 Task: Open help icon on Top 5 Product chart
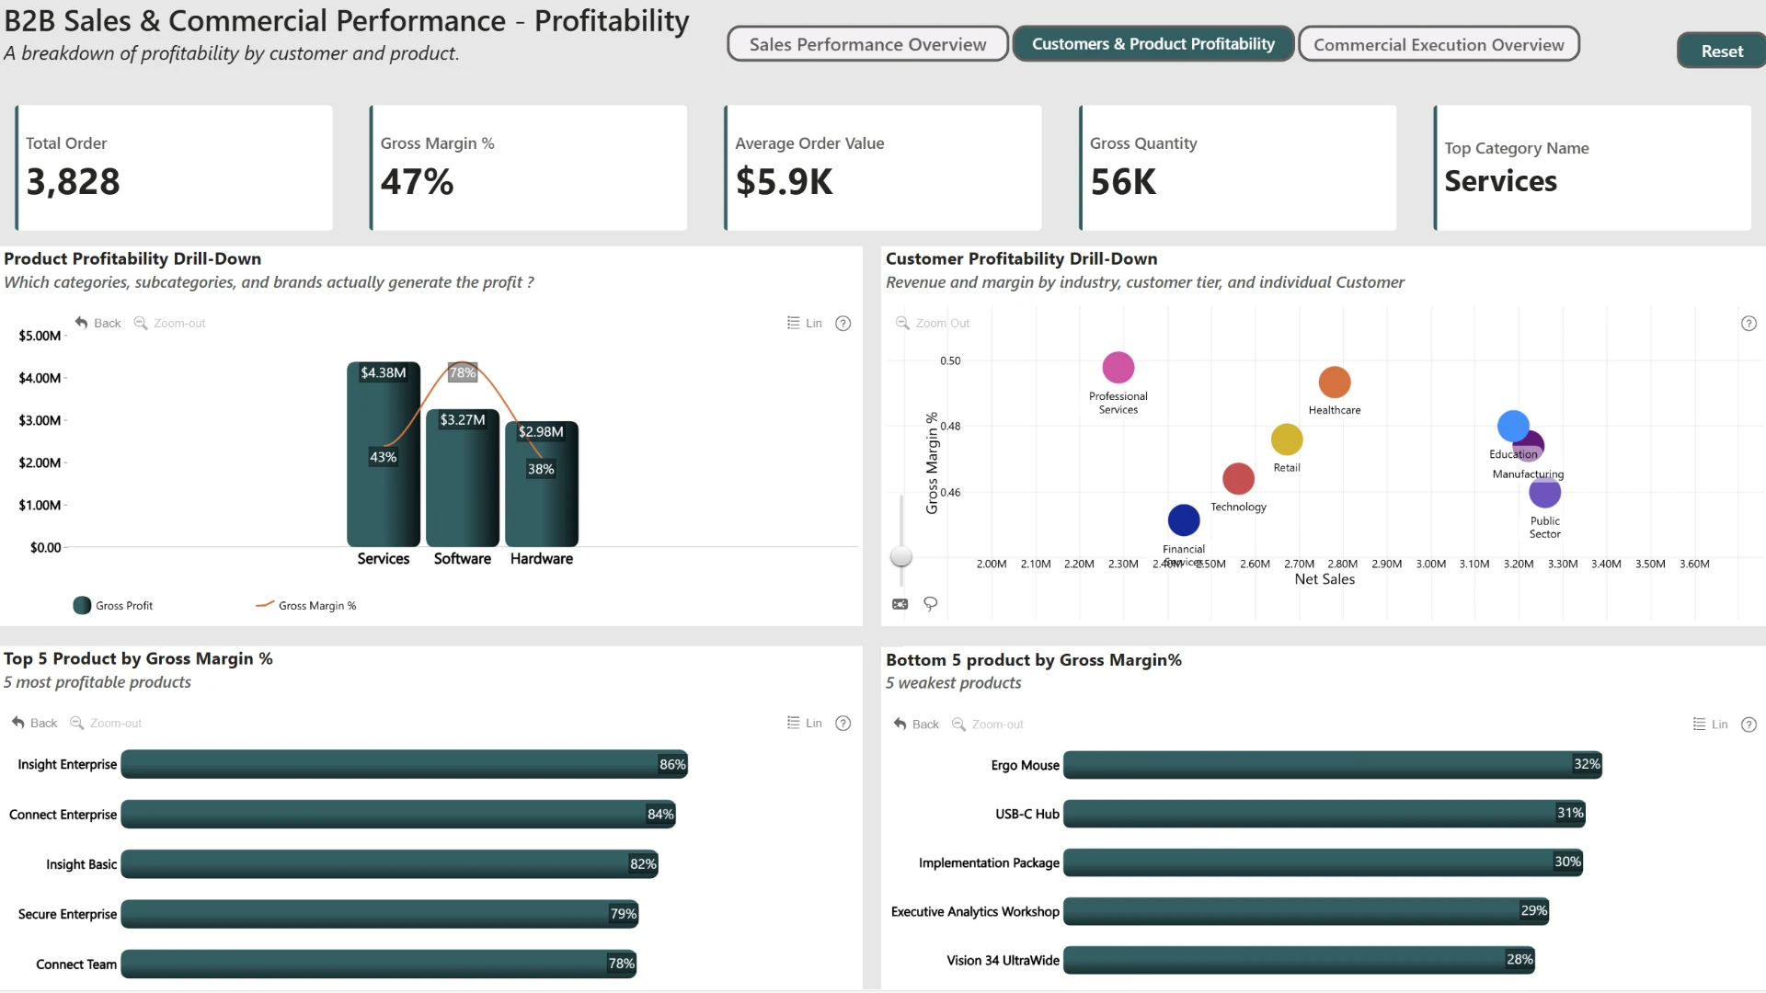[843, 723]
